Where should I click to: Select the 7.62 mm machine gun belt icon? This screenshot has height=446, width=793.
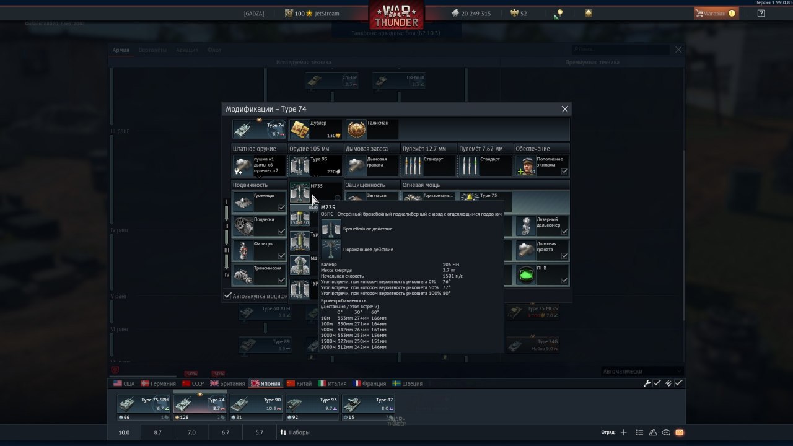tap(469, 165)
